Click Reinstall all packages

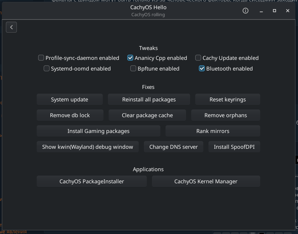[x=149, y=99]
